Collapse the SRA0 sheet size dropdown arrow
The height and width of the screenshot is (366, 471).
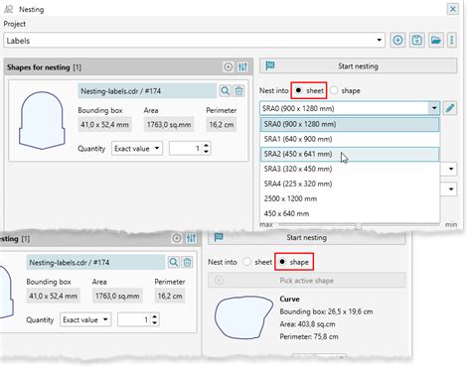433,108
